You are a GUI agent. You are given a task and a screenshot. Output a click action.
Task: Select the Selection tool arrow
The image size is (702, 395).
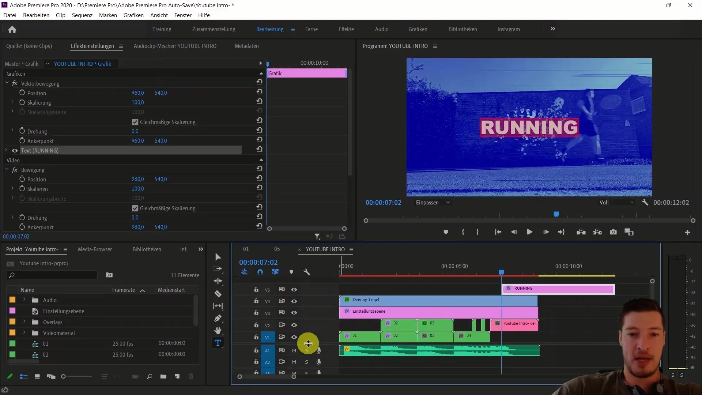coord(218,257)
